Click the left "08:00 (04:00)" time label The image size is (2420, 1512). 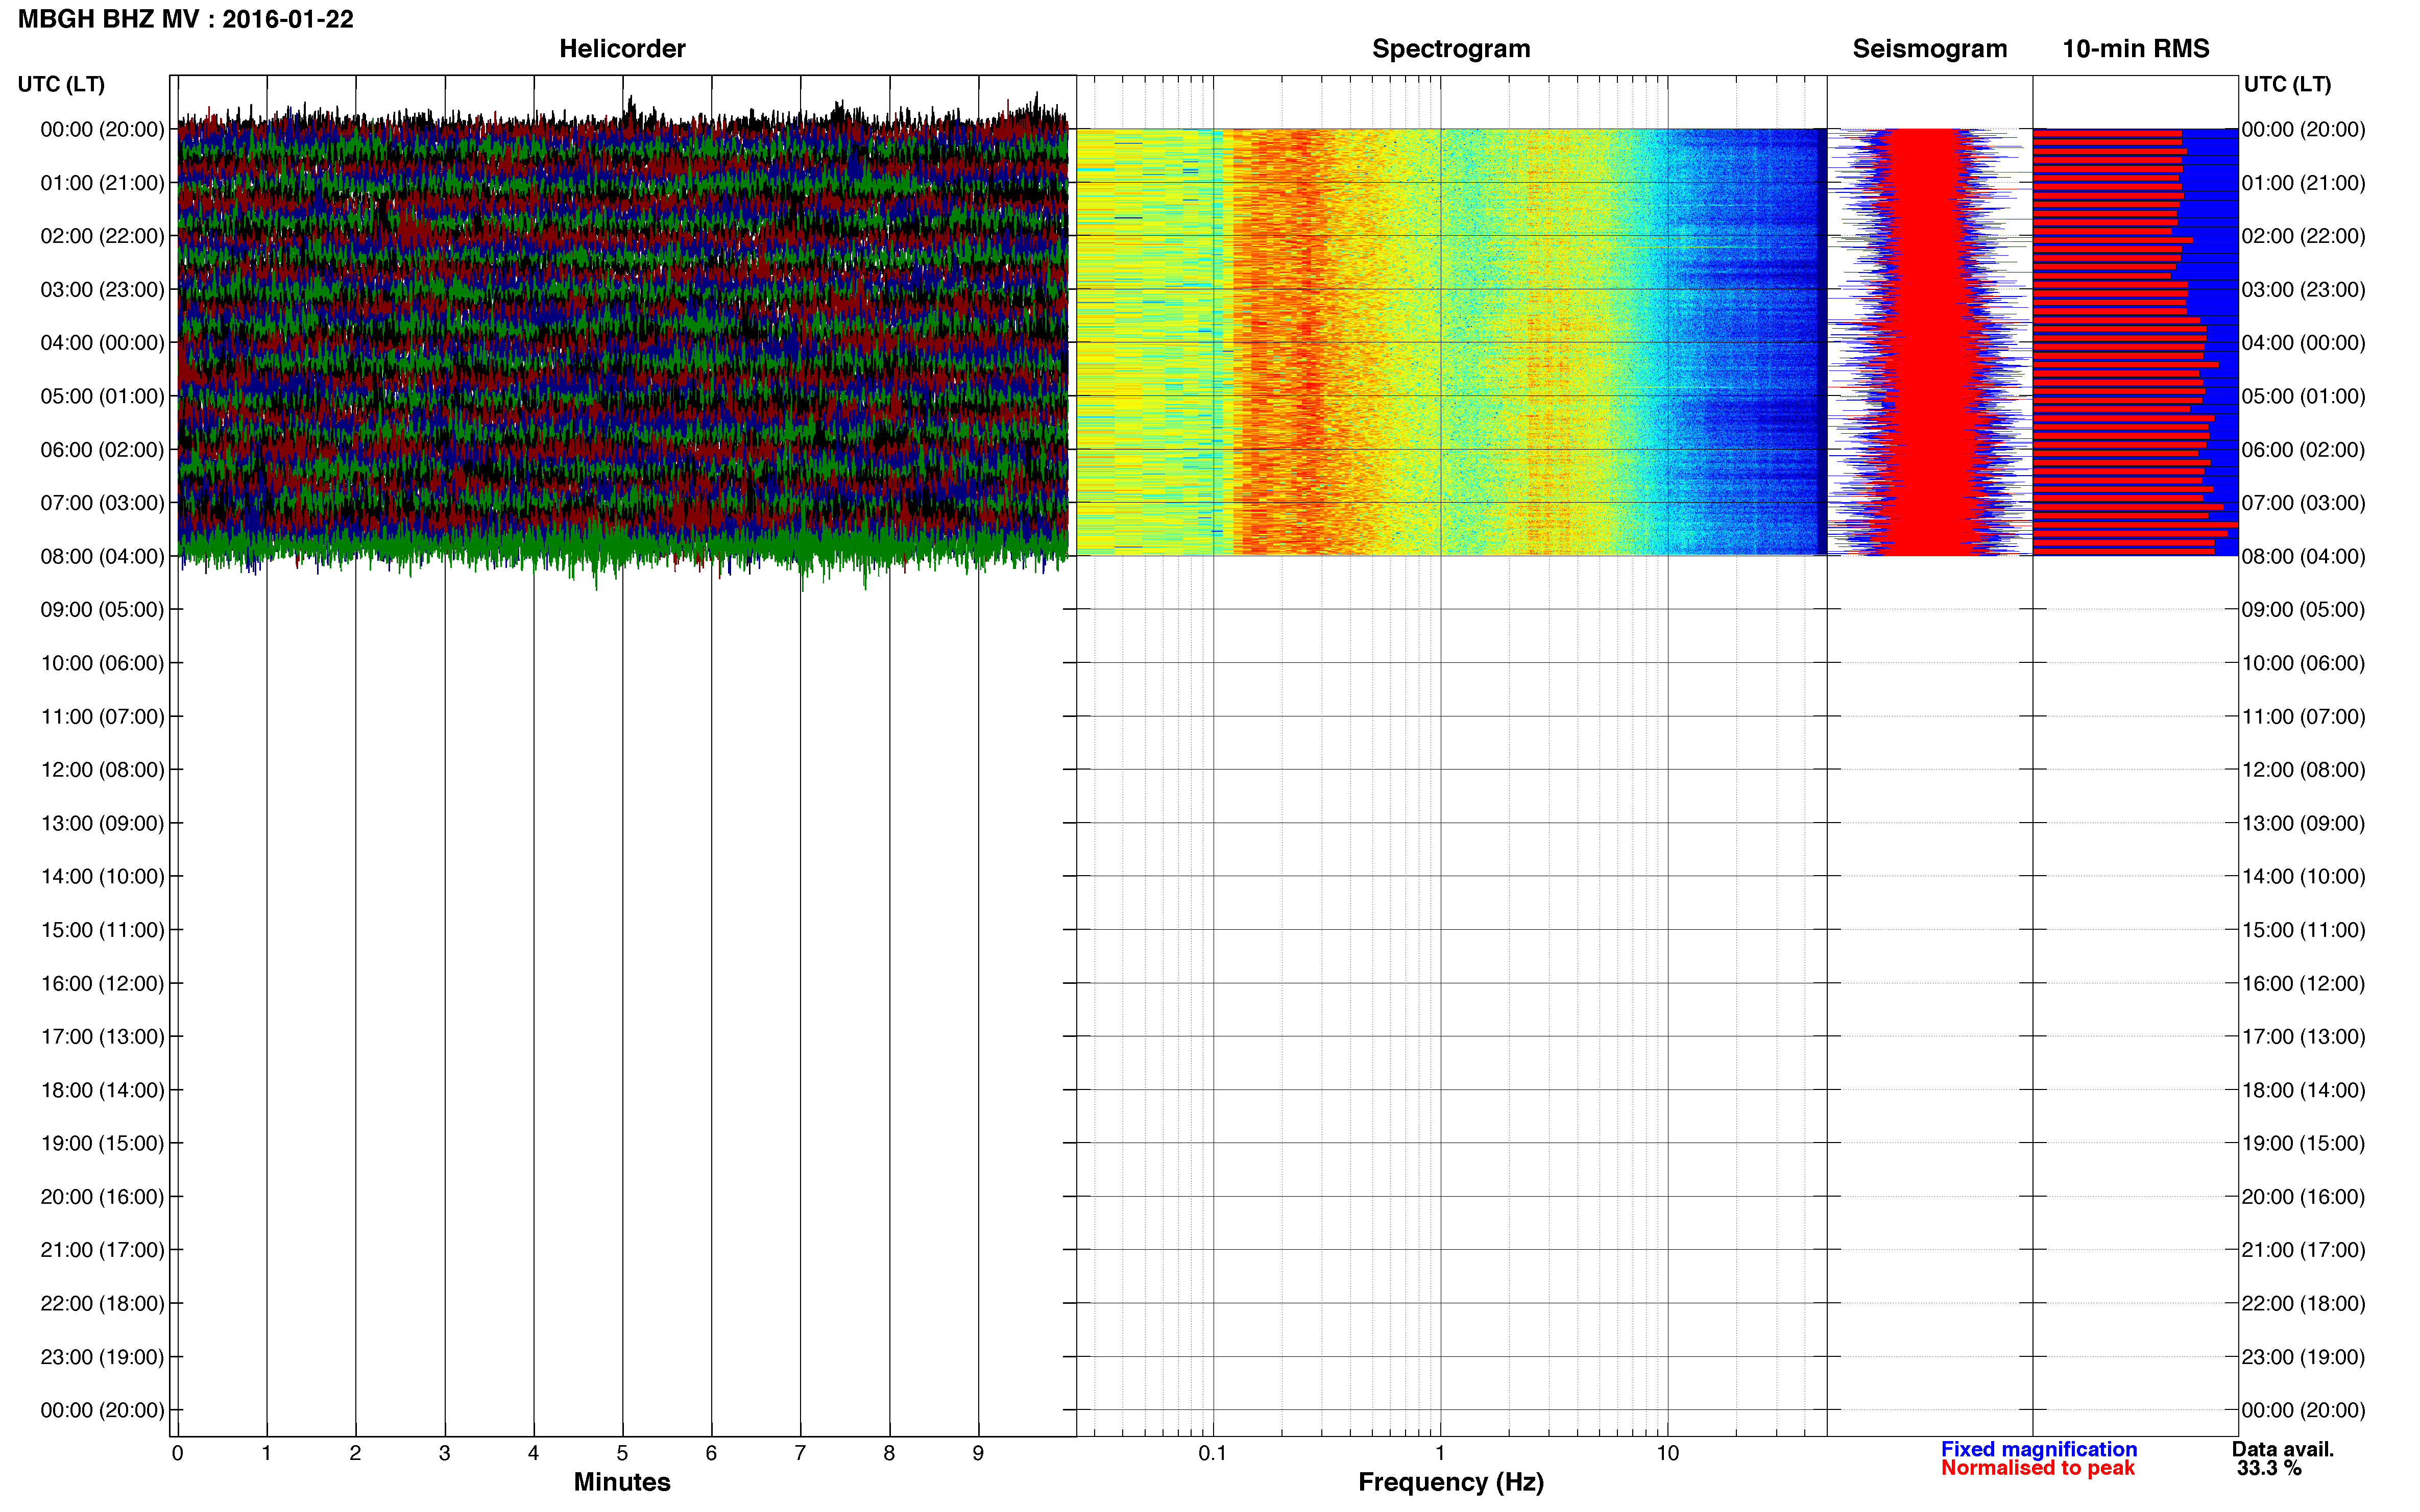click(x=102, y=556)
